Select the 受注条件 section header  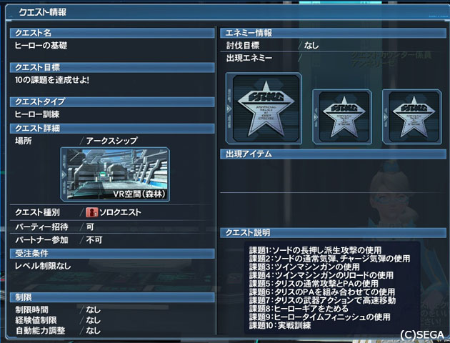point(112,254)
